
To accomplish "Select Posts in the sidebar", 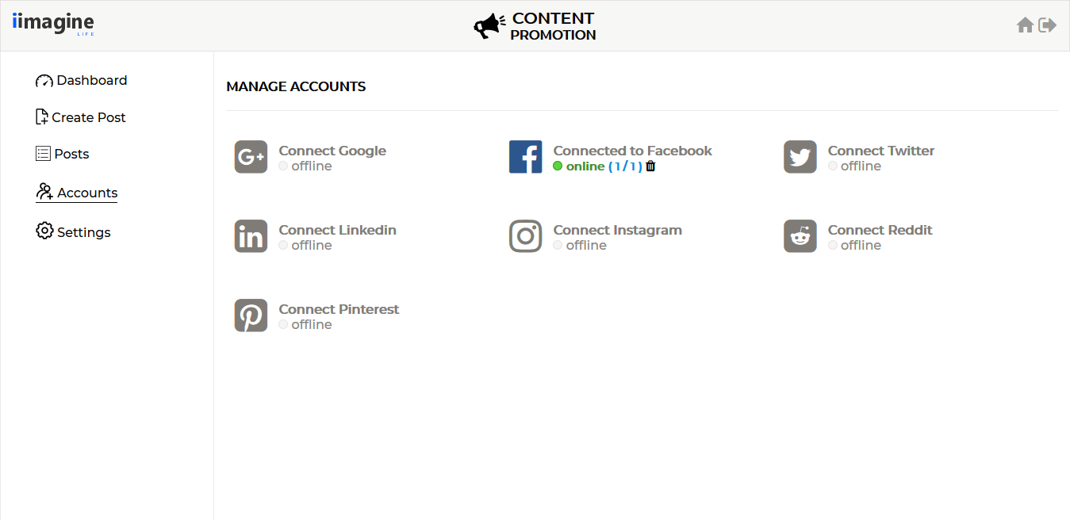I will click(63, 154).
